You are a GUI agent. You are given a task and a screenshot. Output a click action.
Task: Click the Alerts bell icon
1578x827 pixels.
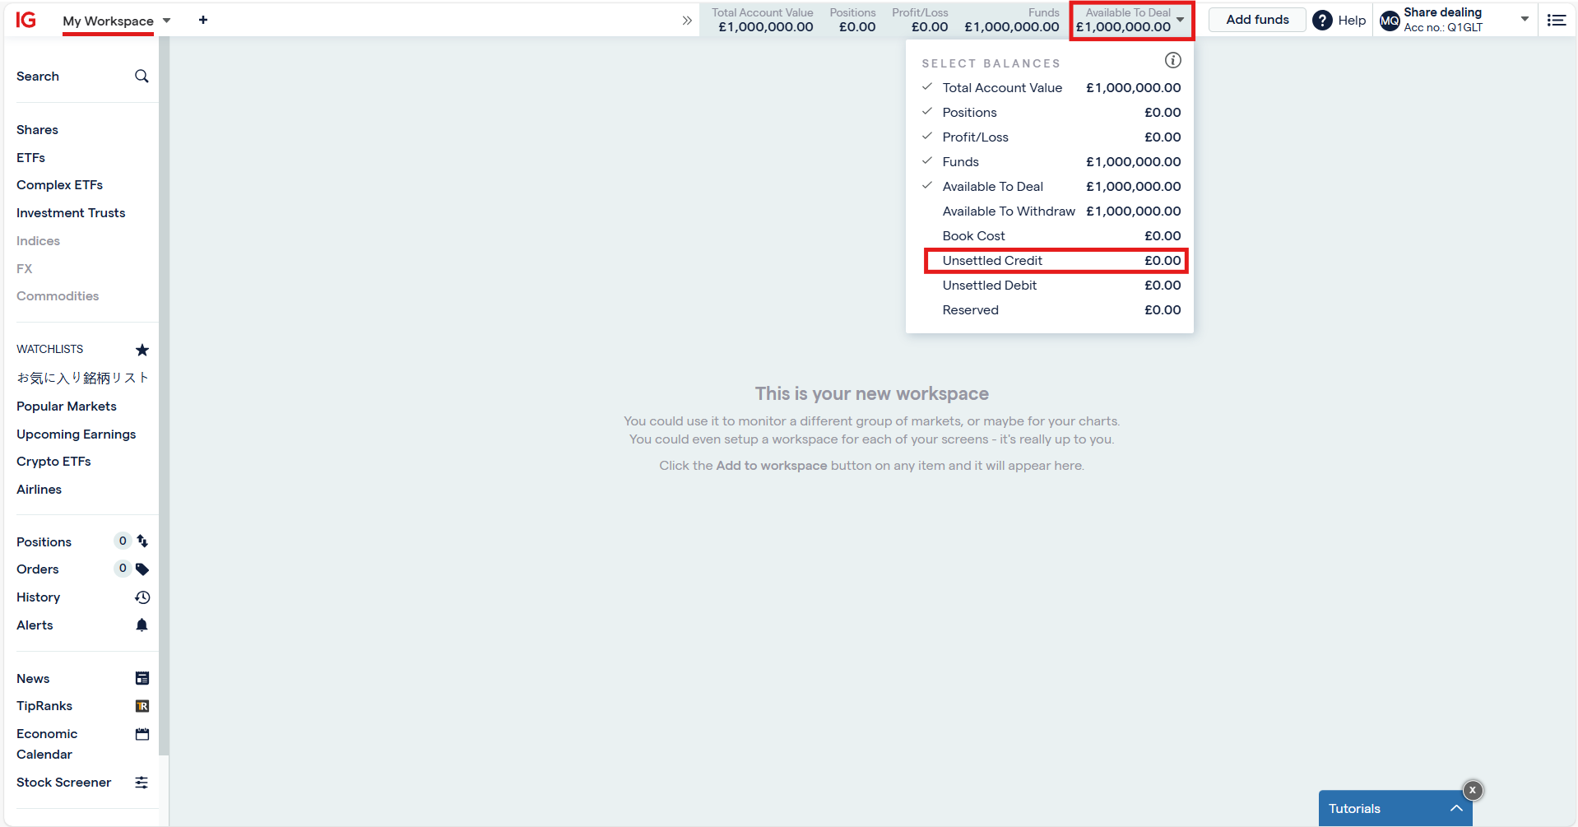point(142,625)
